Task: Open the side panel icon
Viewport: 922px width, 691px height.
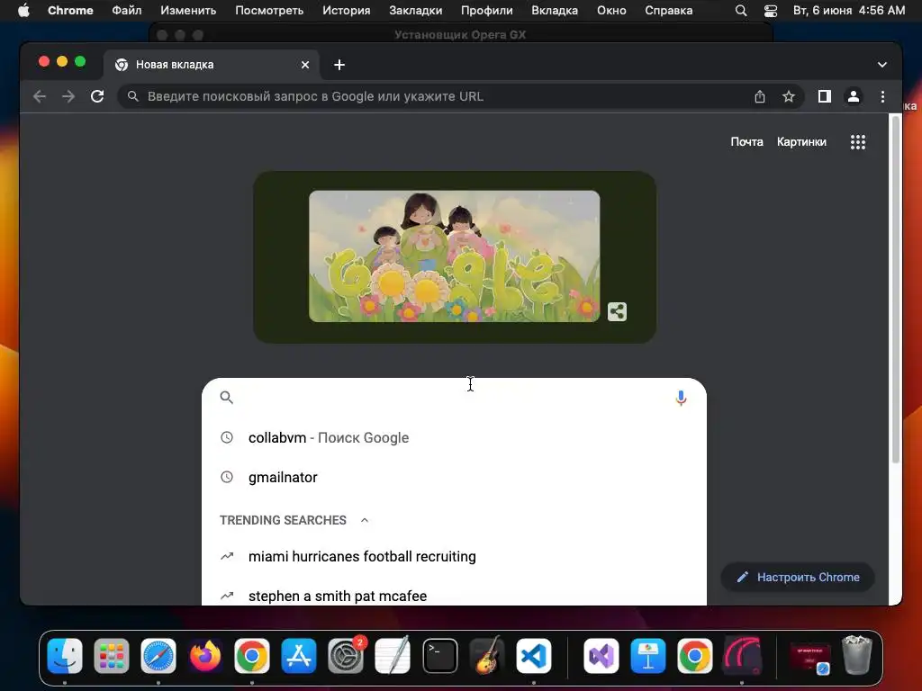Action: pos(825,96)
